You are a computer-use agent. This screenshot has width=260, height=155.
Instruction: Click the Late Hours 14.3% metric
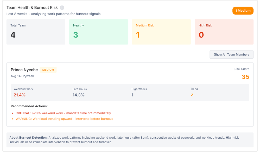click(78, 95)
